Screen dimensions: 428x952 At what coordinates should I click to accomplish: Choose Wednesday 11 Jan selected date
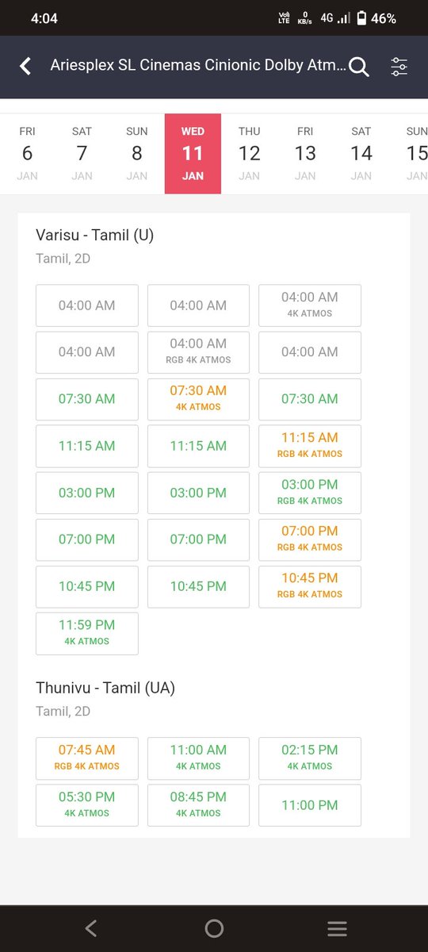[x=193, y=153]
